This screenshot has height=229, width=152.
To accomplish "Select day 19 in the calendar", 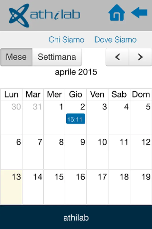I will pos(141,187).
